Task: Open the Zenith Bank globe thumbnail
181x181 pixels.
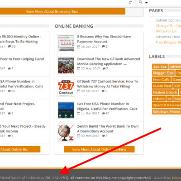Action: click(66, 133)
